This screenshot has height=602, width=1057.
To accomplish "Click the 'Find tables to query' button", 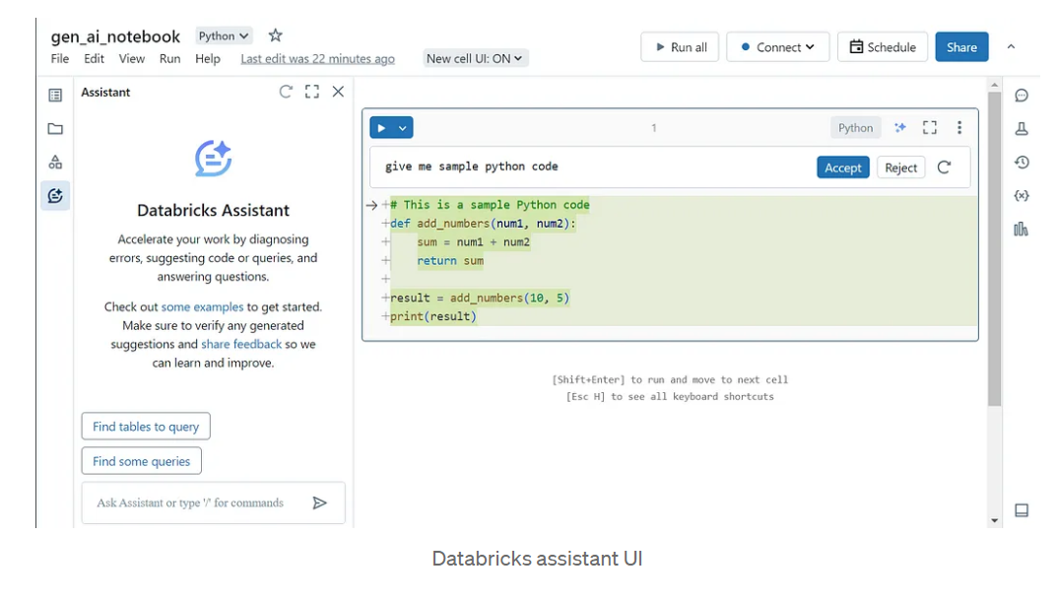I will (146, 427).
